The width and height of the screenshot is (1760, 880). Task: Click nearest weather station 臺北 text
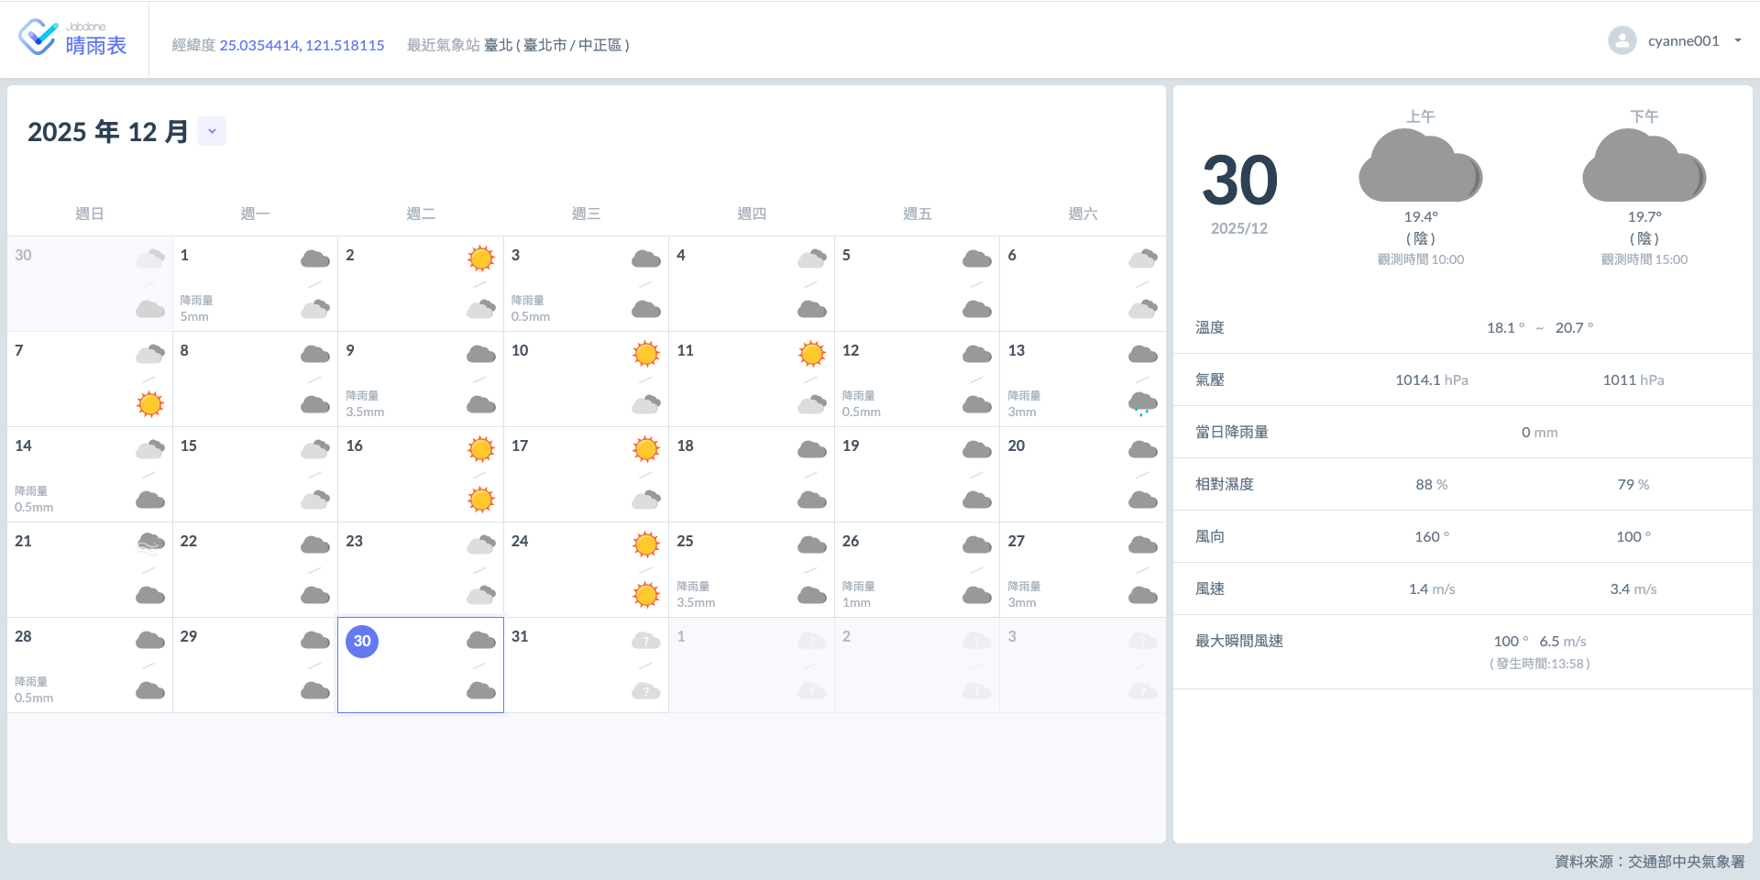[x=555, y=45]
